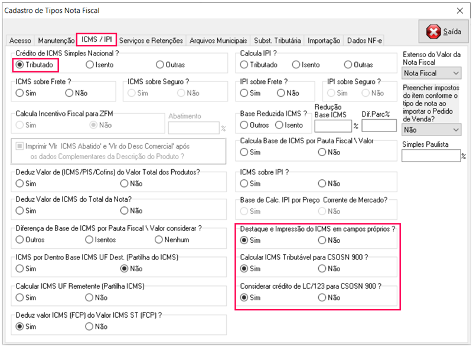Click the Simples Paulista percentage field
The height and width of the screenshot is (349, 473).
click(430, 156)
